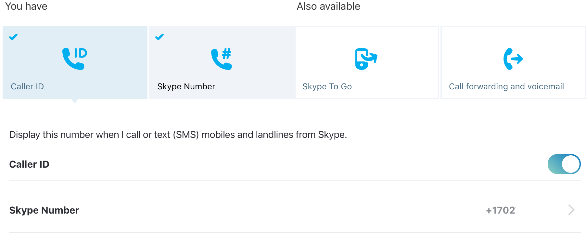Open Skype Number details with chevron arrow
The width and height of the screenshot is (586, 233).
[571, 210]
